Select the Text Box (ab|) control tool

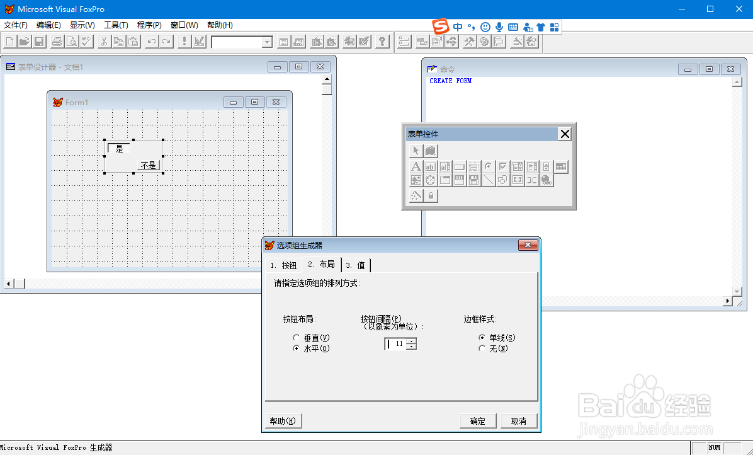click(x=431, y=167)
